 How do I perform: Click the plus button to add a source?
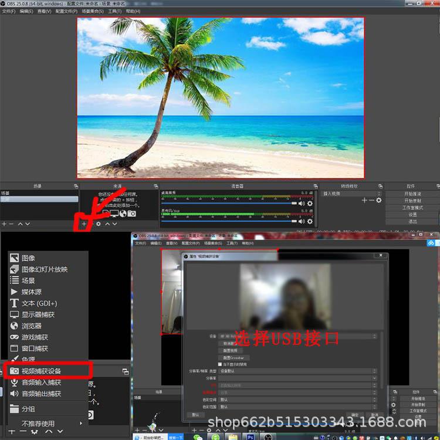[x=84, y=224]
